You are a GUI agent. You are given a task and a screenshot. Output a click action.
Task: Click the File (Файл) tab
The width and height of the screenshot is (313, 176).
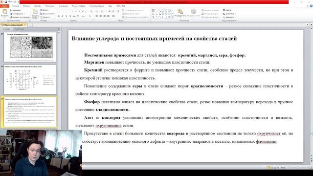(4, 6)
